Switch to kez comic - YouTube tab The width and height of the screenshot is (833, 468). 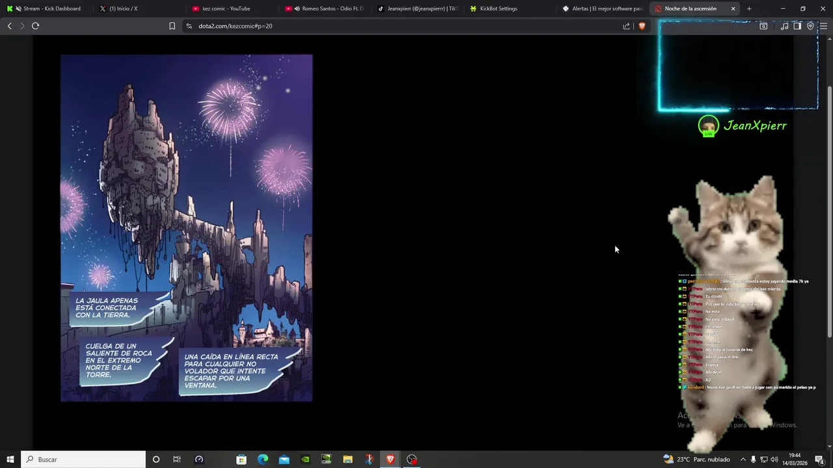[x=232, y=8]
